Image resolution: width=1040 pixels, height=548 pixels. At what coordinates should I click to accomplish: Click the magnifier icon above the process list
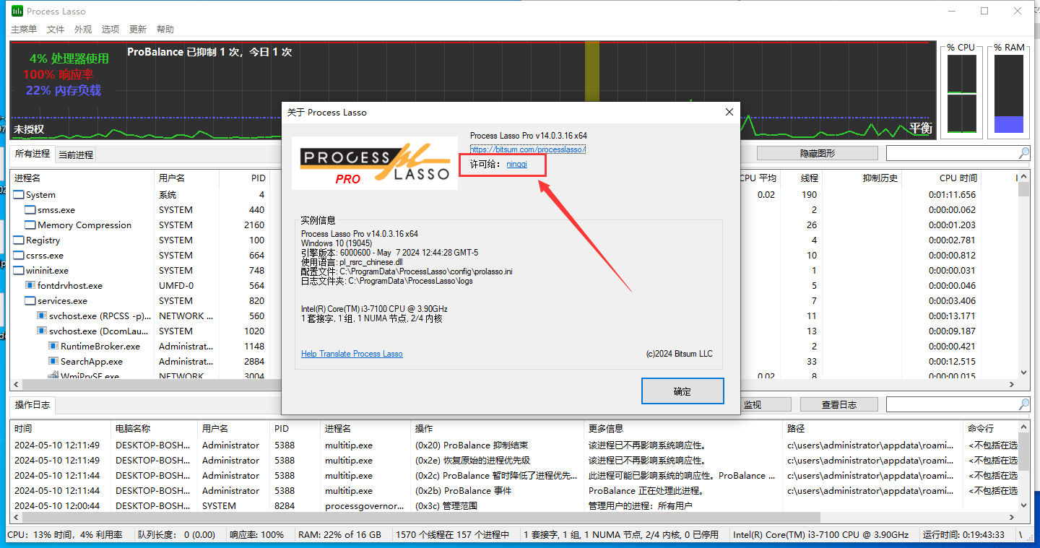(1024, 152)
